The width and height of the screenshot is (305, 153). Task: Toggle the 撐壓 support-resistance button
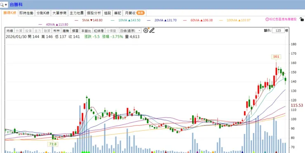(75, 31)
